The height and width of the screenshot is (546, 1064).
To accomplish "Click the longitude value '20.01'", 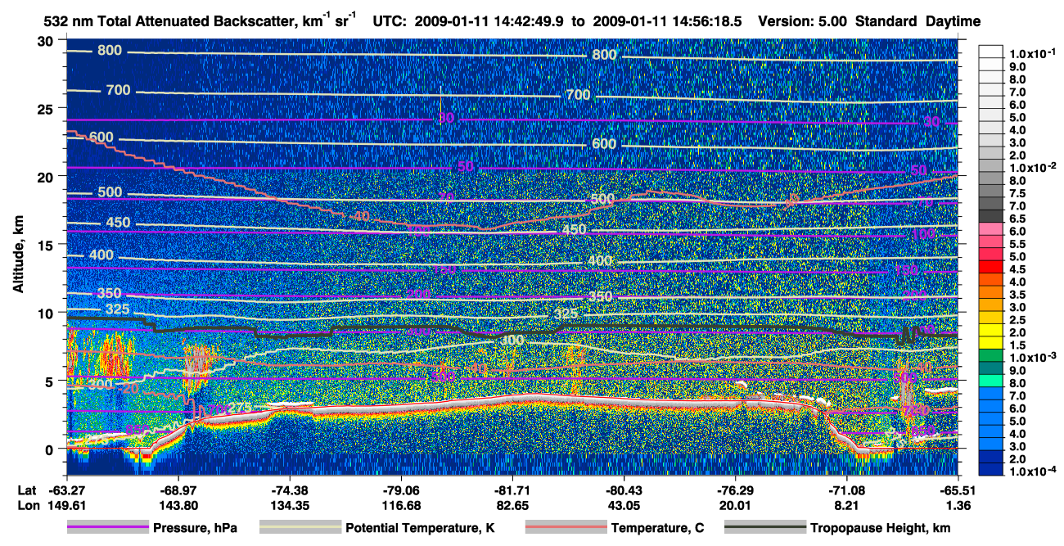I will (x=735, y=505).
